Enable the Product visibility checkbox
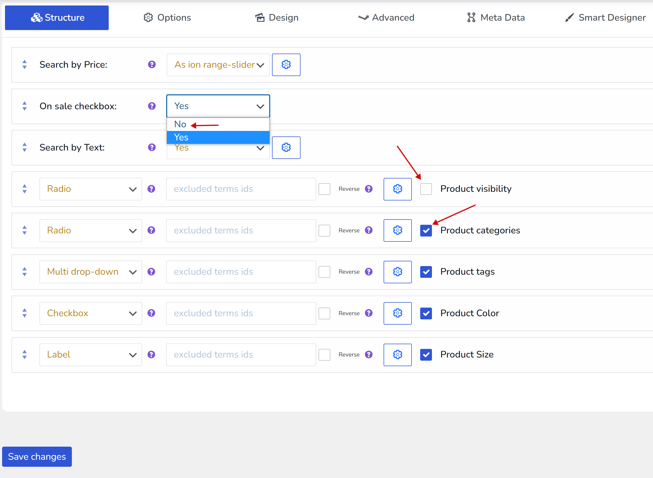The image size is (653, 478). coord(426,189)
